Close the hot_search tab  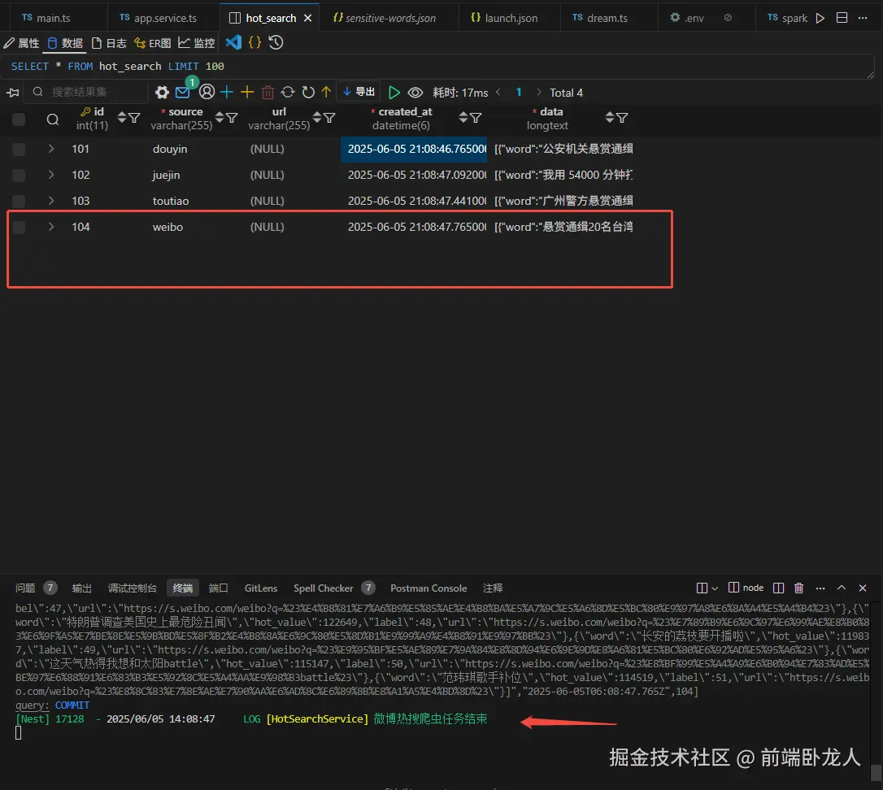[308, 18]
